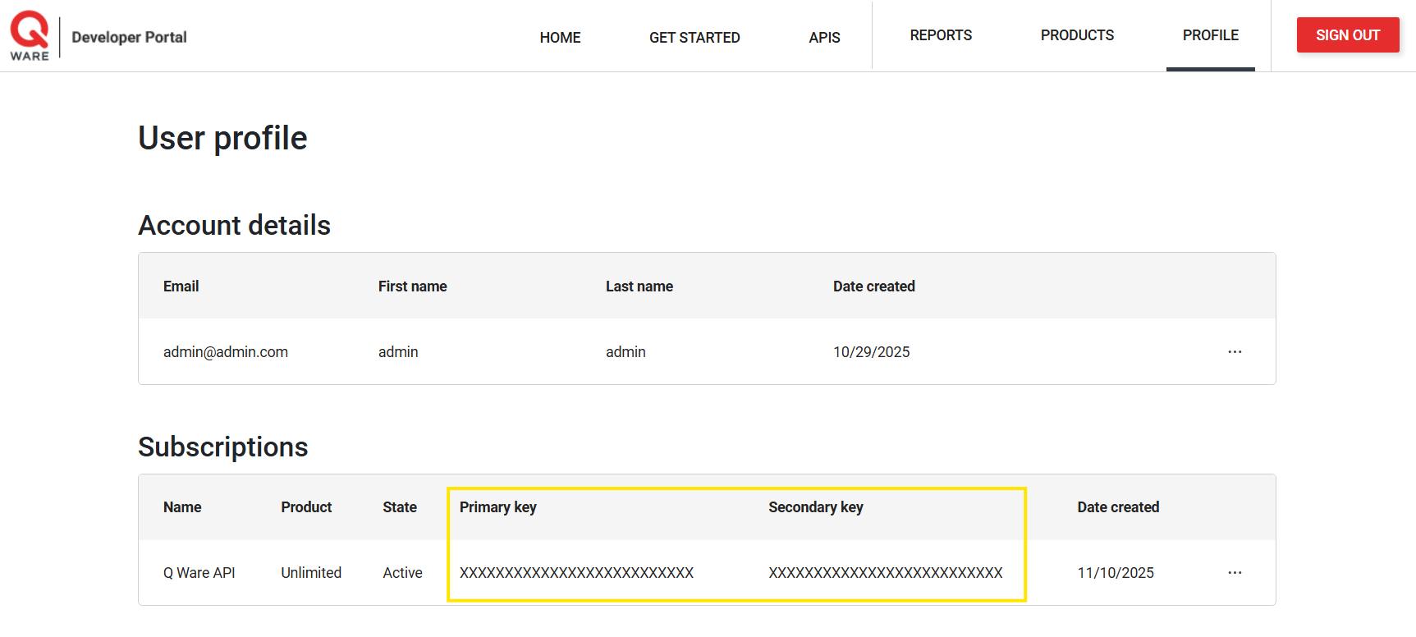Switch to the PROFILE tab
Image resolution: width=1416 pixels, height=637 pixels.
pyautogui.click(x=1210, y=35)
